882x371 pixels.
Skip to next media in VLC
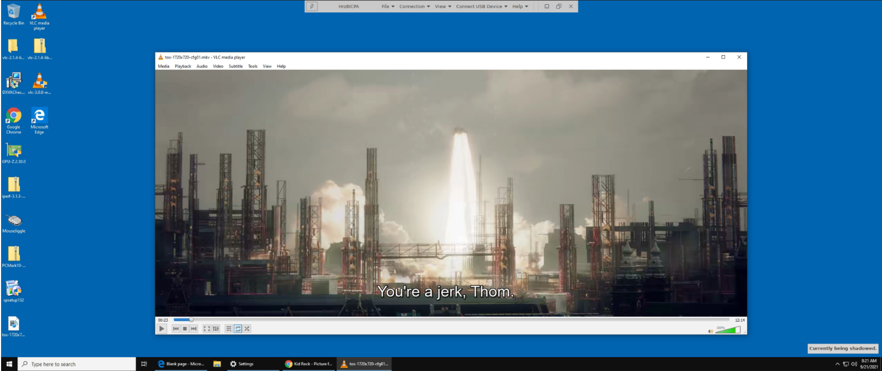click(194, 329)
